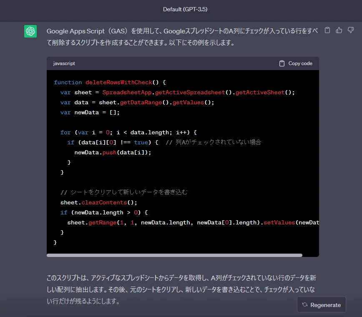The width and height of the screenshot is (362, 317).
Task: Click the javascript language label
Action: (x=64, y=63)
